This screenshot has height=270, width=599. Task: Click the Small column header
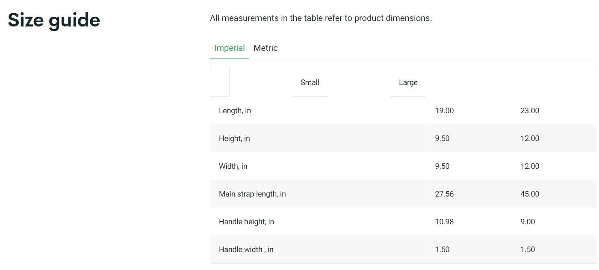coord(310,82)
